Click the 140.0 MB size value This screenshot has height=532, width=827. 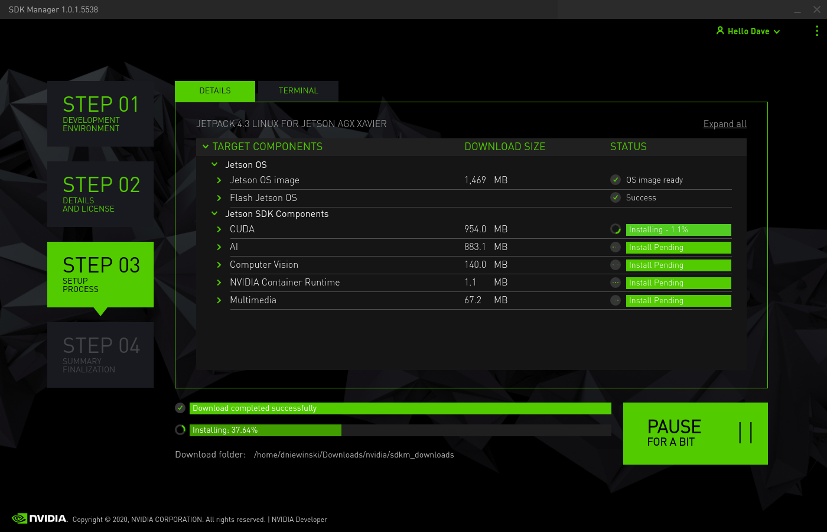486,265
